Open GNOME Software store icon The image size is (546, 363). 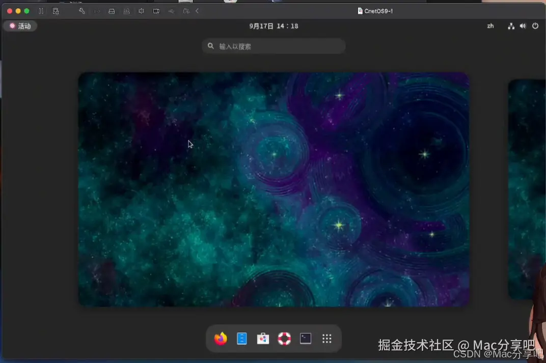[263, 338]
